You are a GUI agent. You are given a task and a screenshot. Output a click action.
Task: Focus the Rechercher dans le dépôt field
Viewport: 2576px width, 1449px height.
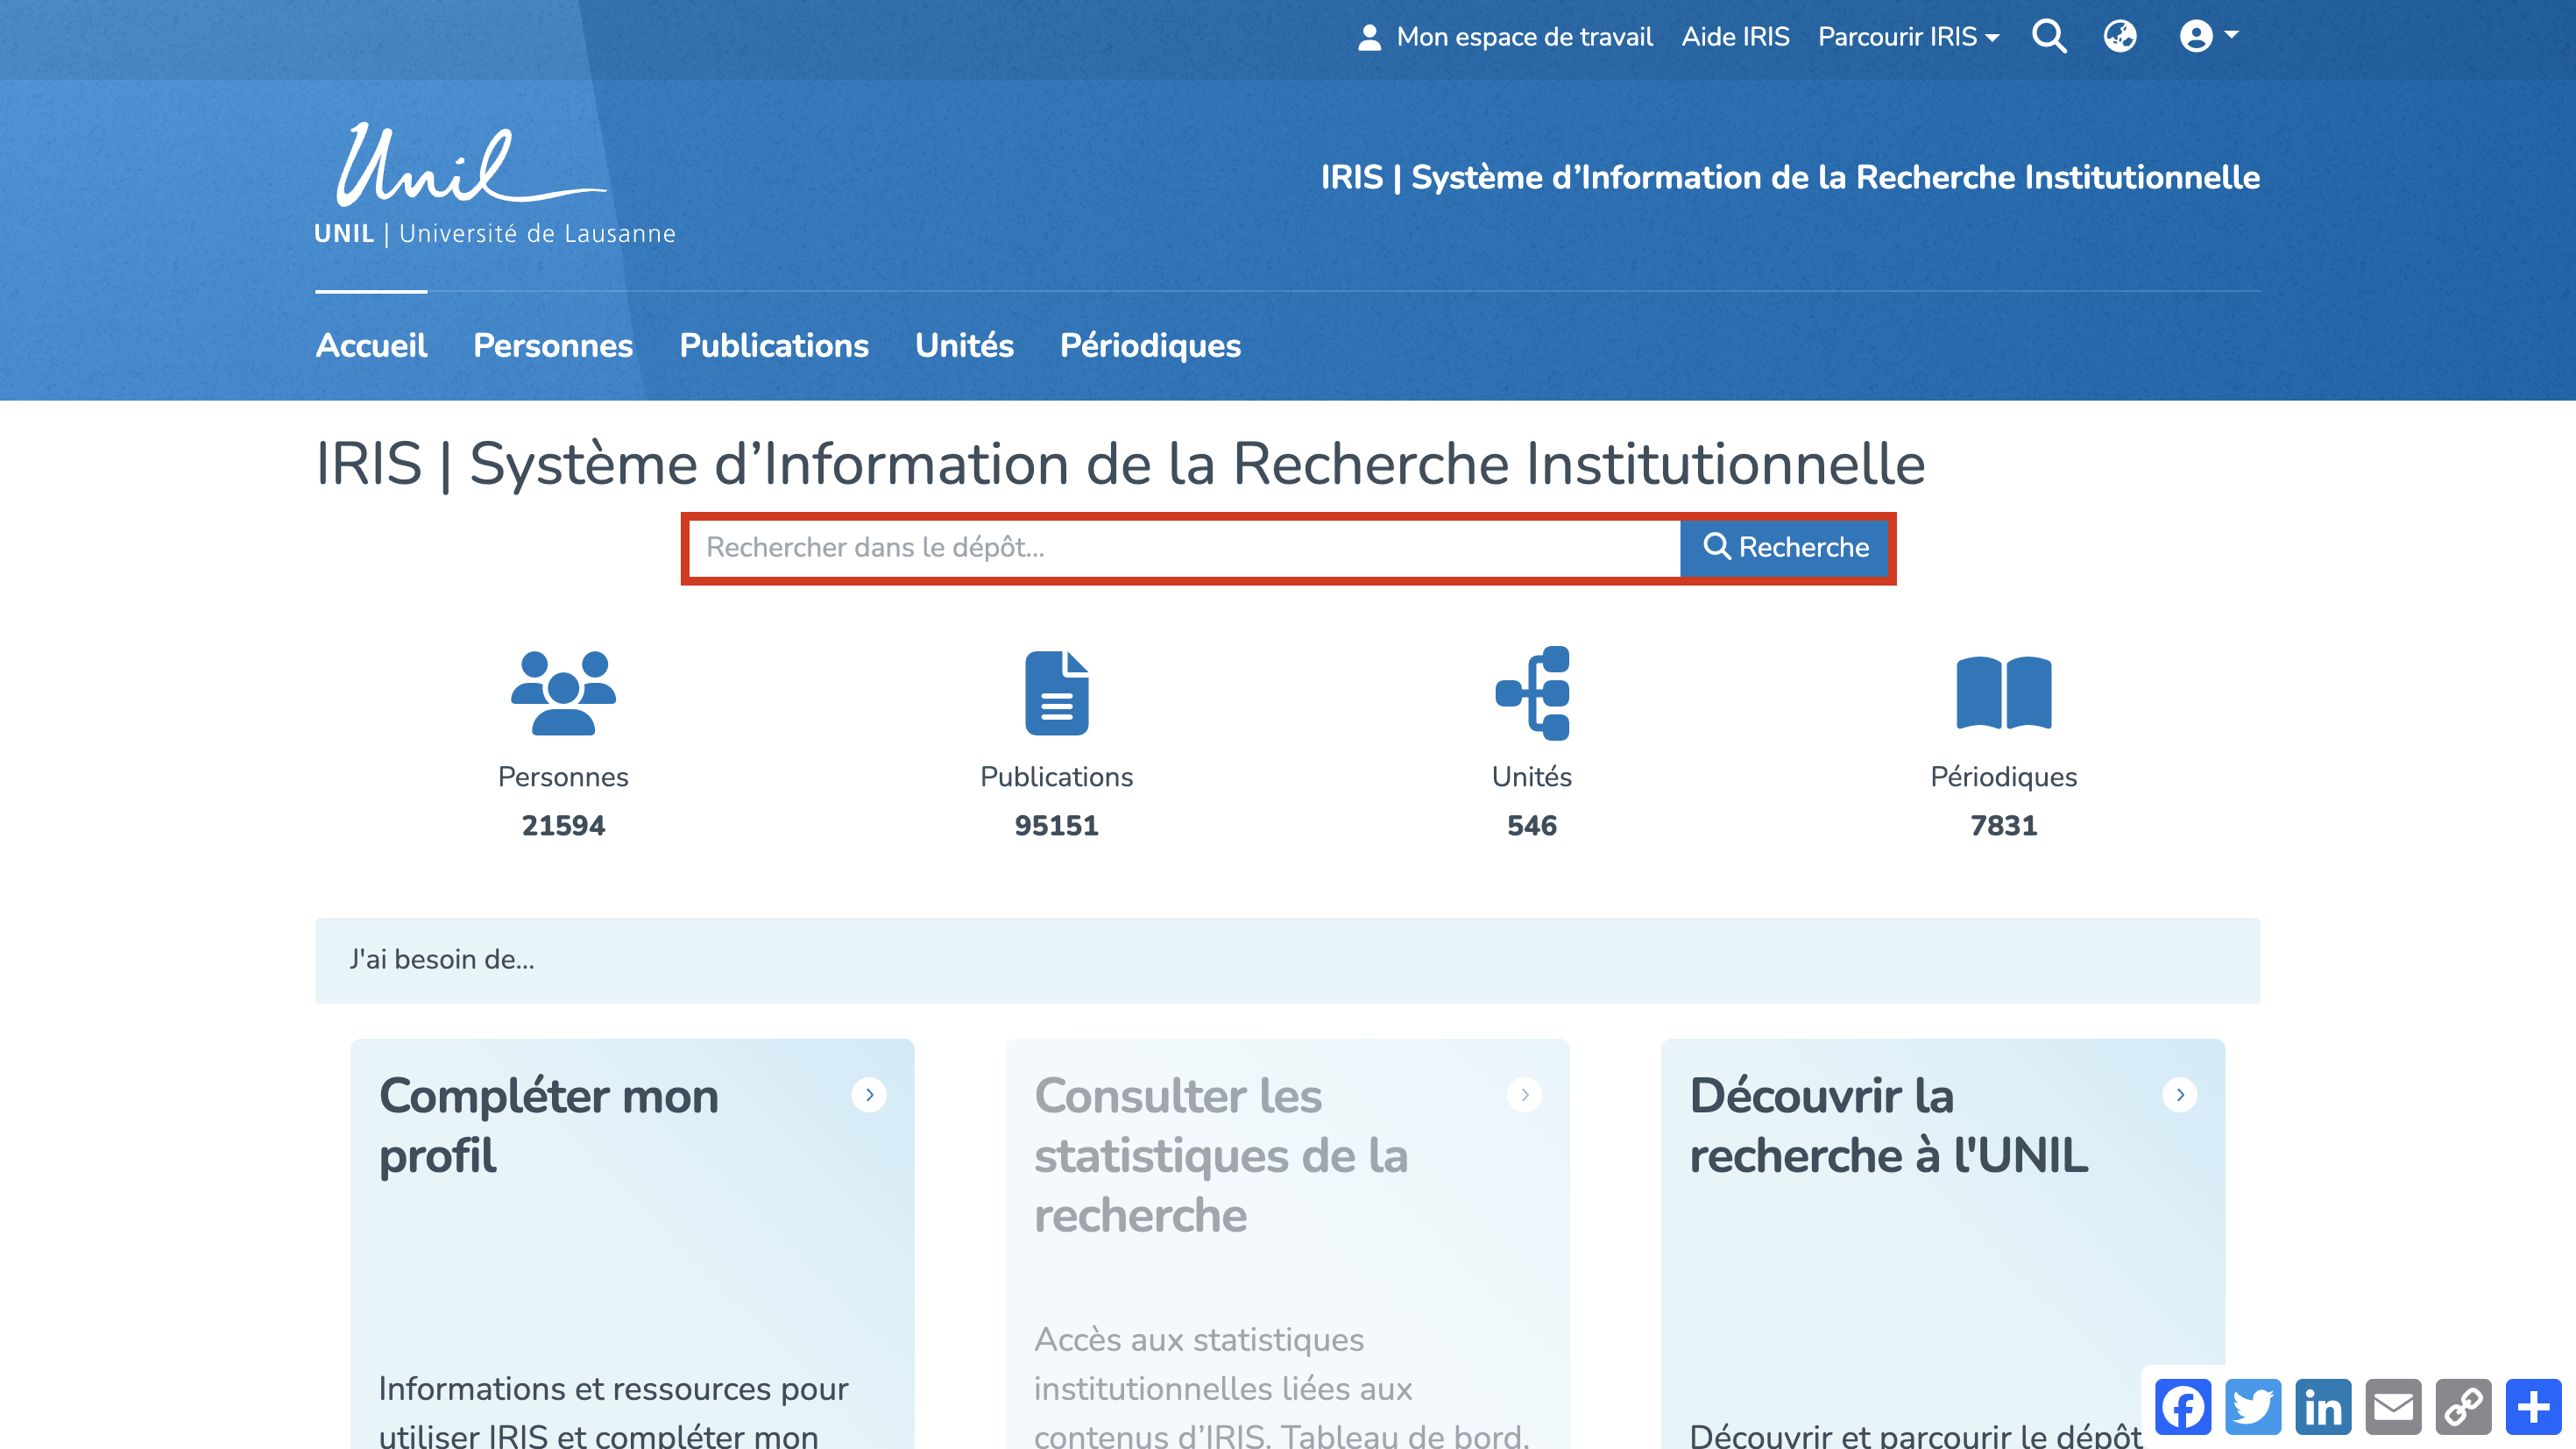[1185, 547]
